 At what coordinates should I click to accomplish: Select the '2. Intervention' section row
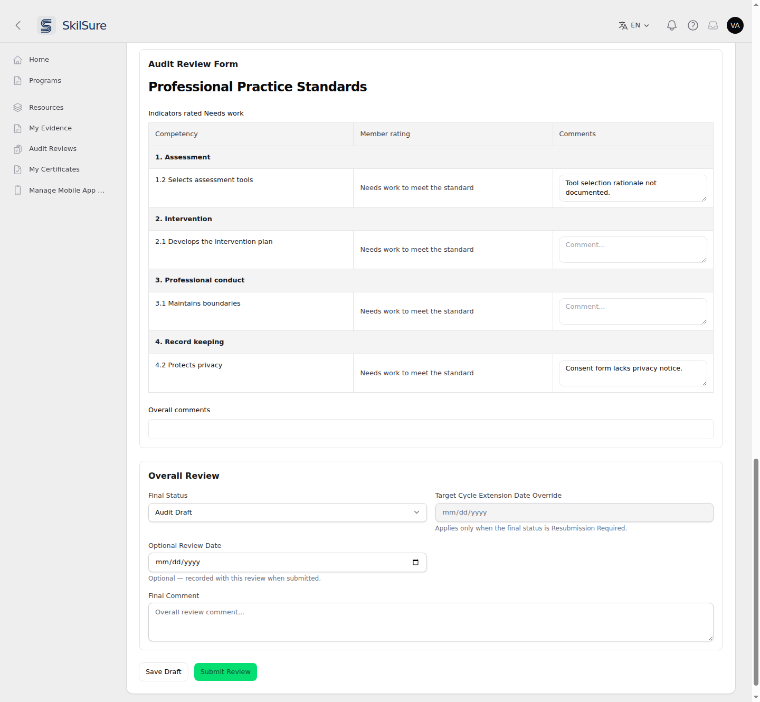431,219
